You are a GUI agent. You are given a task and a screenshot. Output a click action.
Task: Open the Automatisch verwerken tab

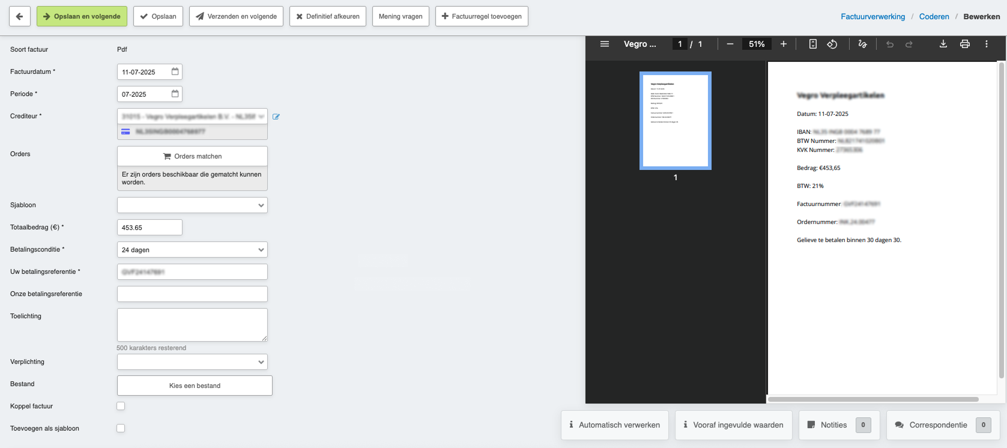[x=615, y=425]
